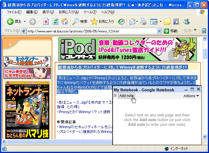209x153 pixels.
Task: Open the プロバイダーに規制されるWinny link
Action: [85, 131]
